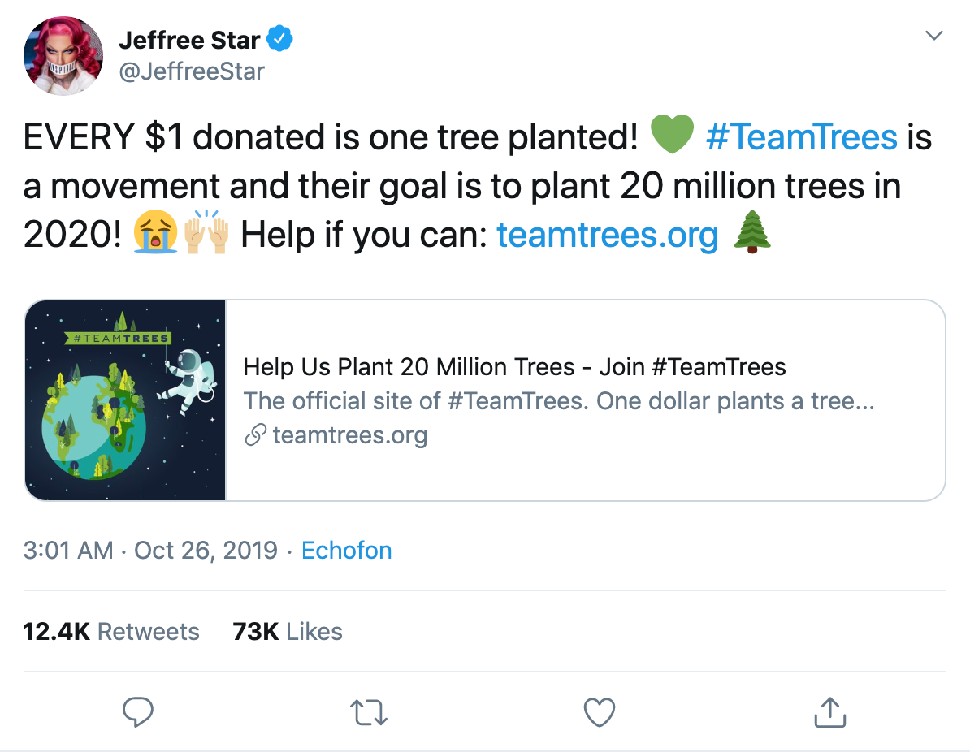Viewport: 970px width, 752px height.
Task: Open card title Help Us Plant 20 Million Trees
Action: pyautogui.click(x=515, y=367)
